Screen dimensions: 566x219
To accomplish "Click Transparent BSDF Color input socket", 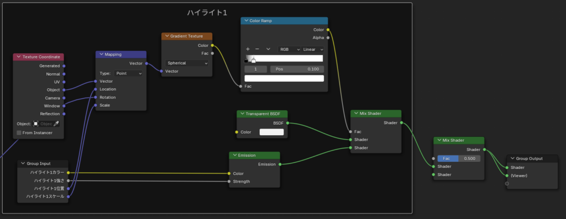I will tap(237, 132).
